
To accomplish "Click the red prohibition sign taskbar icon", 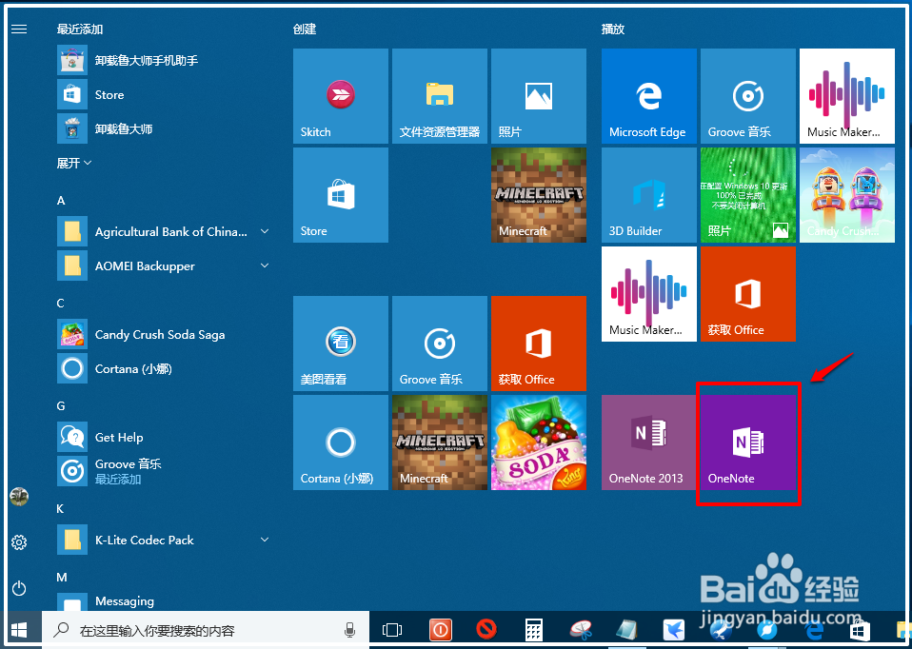I will tap(486, 630).
